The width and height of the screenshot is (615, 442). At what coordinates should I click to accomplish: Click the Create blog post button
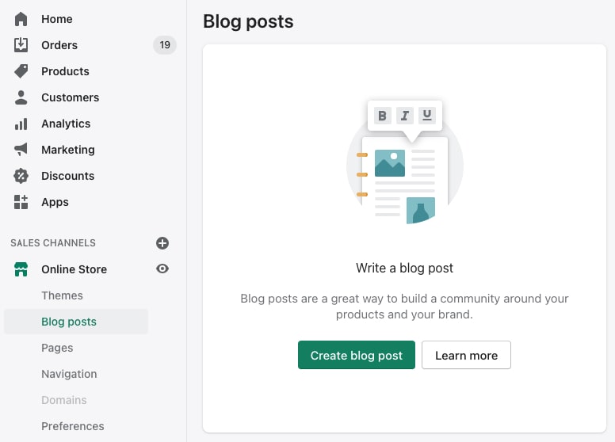pos(357,356)
